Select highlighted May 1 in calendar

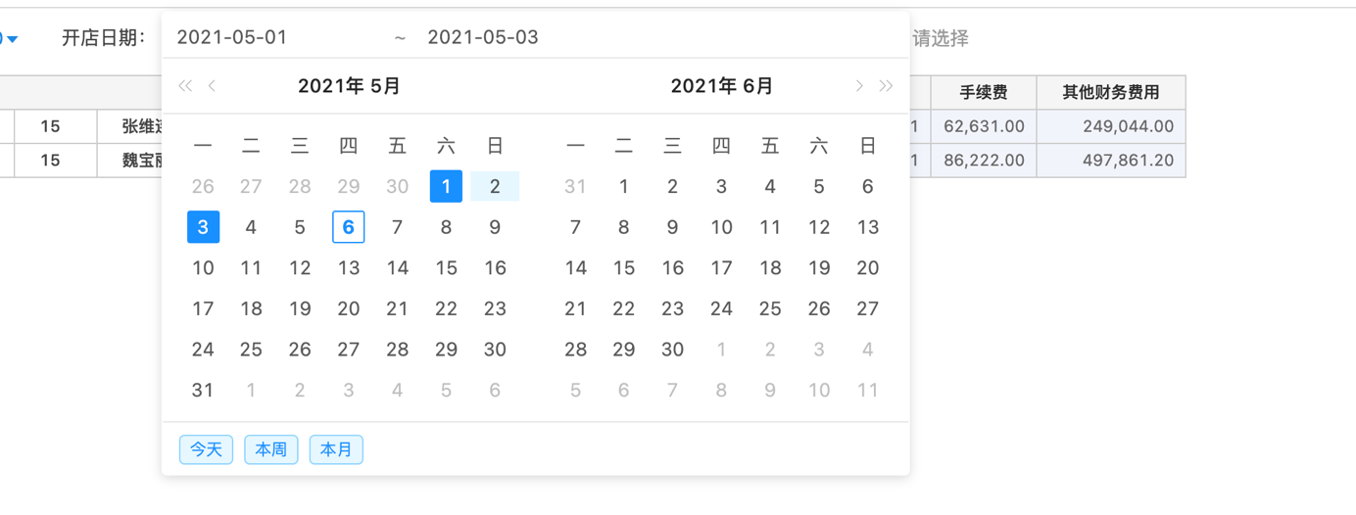tap(446, 186)
